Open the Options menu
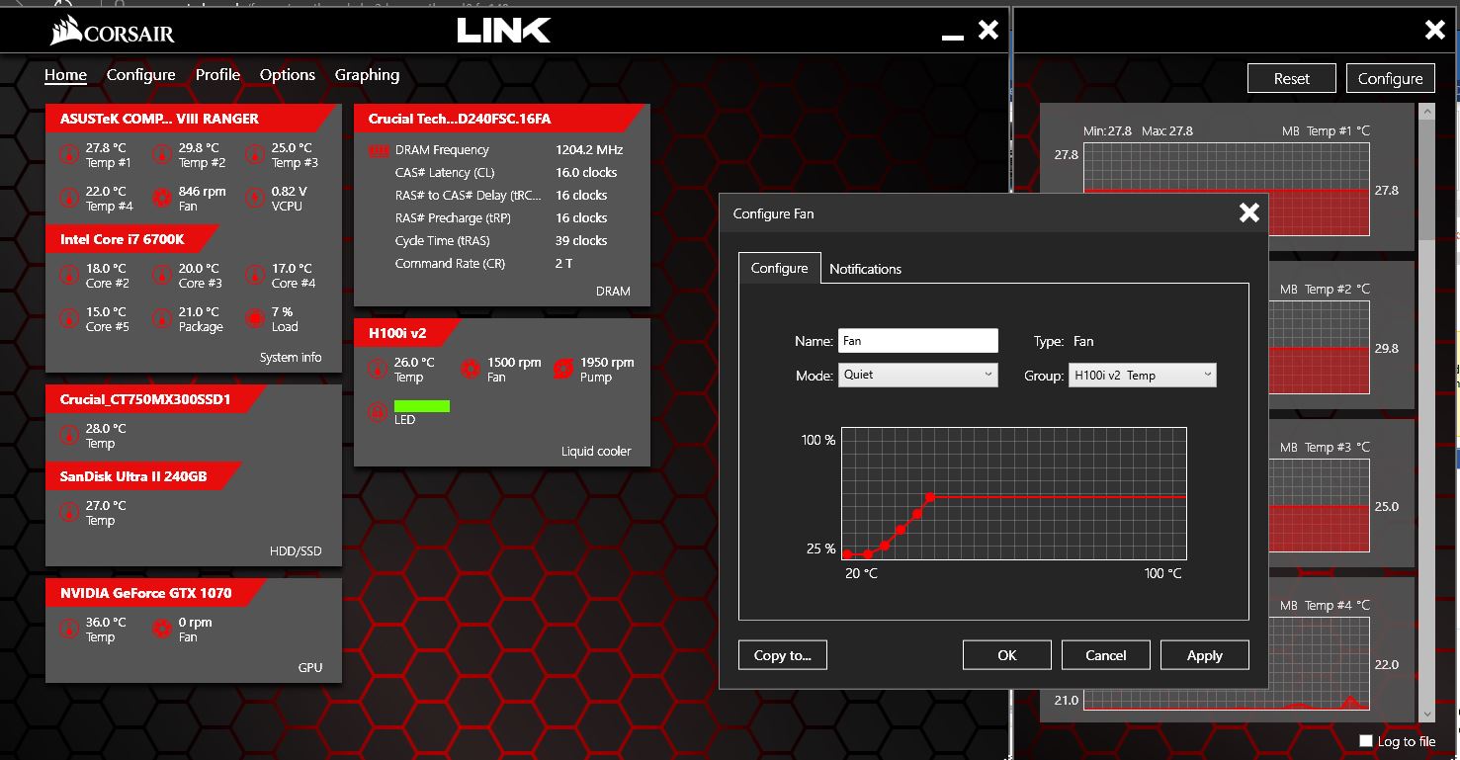 [288, 75]
